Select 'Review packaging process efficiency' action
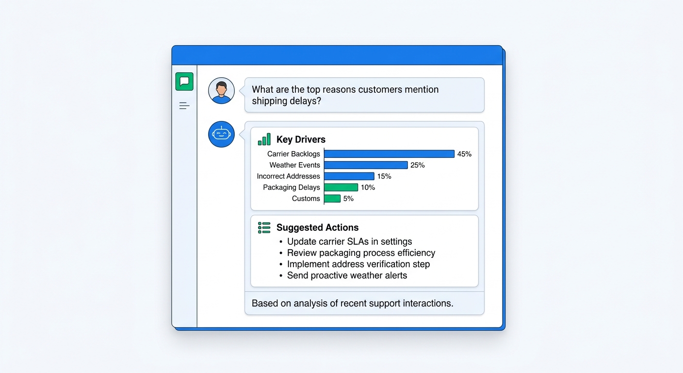The height and width of the screenshot is (373, 683). click(361, 253)
